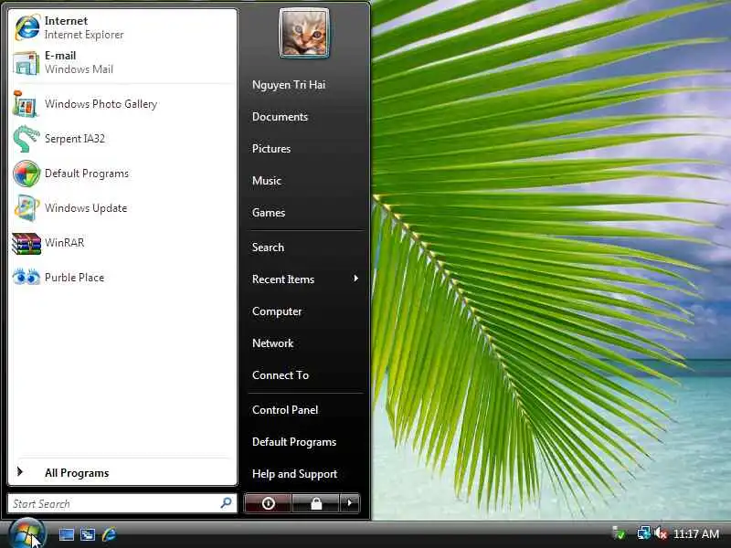
Task: Click the green checkmark tray icon
Action: coord(619,533)
